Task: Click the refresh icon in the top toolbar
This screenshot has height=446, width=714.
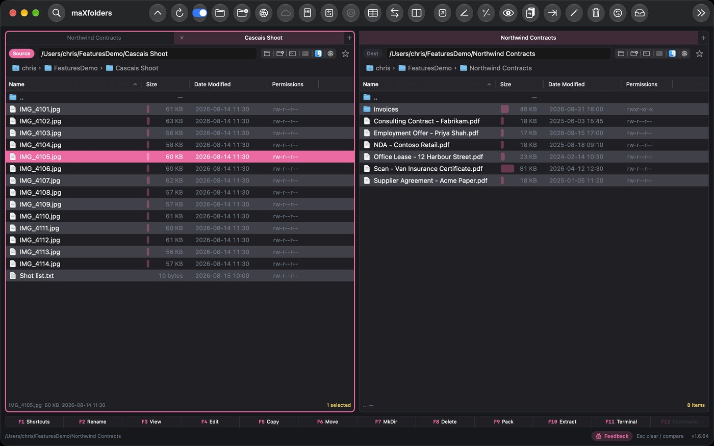Action: [x=180, y=13]
